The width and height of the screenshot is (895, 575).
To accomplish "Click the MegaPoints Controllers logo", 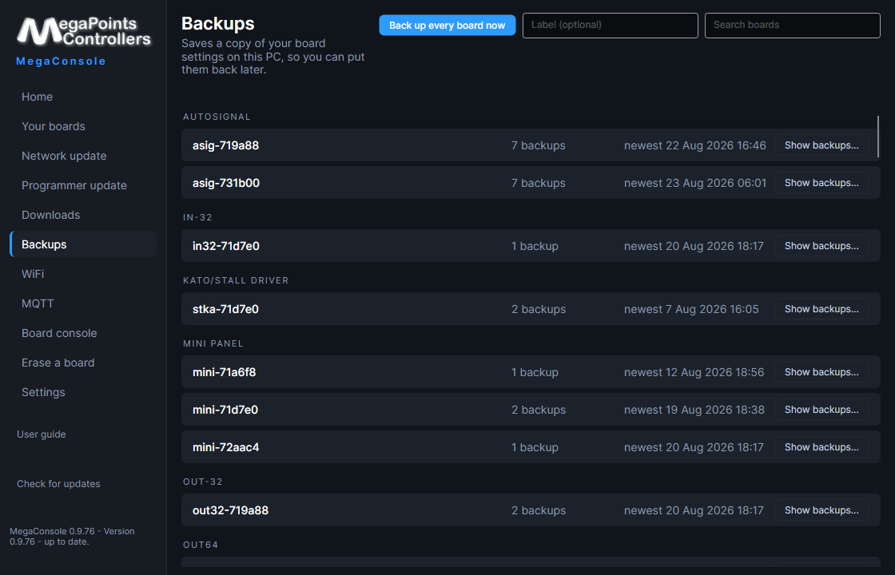I will [83, 31].
